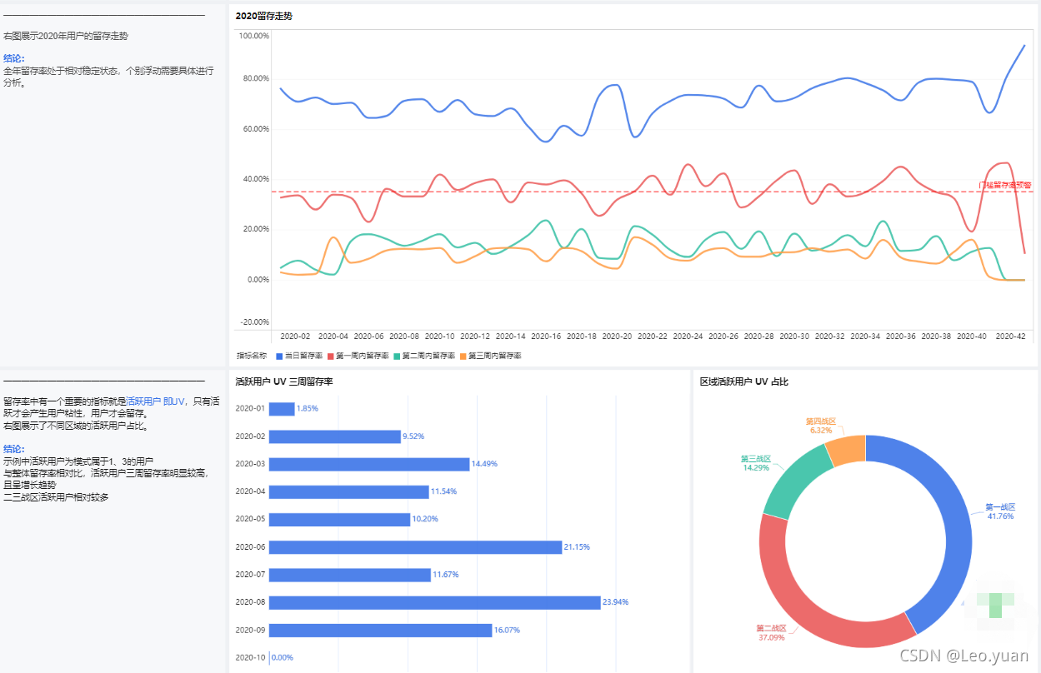Click the -20.00% y-axis label
The width and height of the screenshot is (1041, 673).
pos(253,322)
